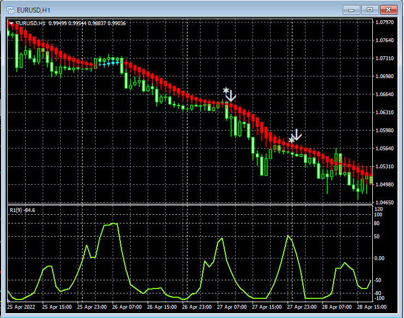Click the 28 Apr 15:00 time label
The width and height of the screenshot is (404, 318).
372,307
